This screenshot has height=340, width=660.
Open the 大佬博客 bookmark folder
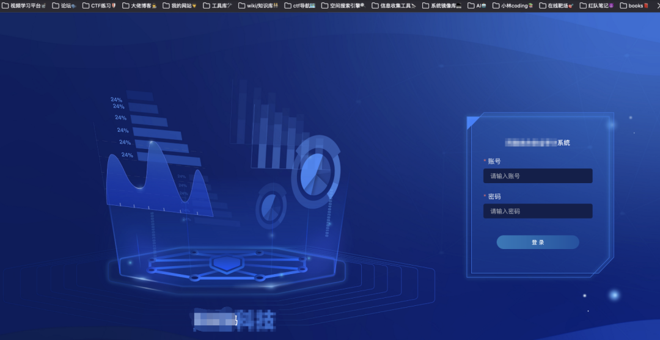[x=139, y=6]
